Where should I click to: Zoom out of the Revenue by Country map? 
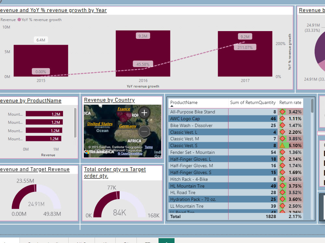144,131
